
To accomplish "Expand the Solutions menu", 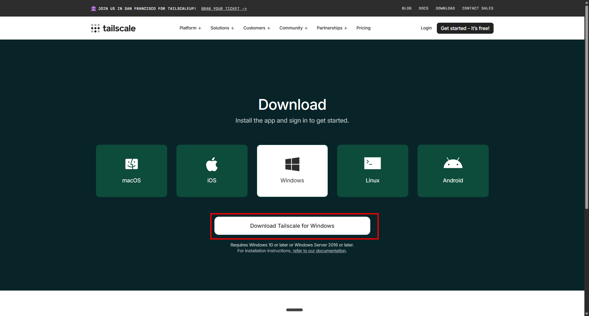I will tap(222, 28).
